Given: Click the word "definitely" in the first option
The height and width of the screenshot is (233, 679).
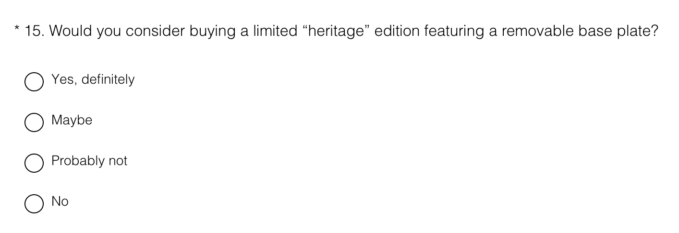Looking at the screenshot, I should (x=108, y=79).
